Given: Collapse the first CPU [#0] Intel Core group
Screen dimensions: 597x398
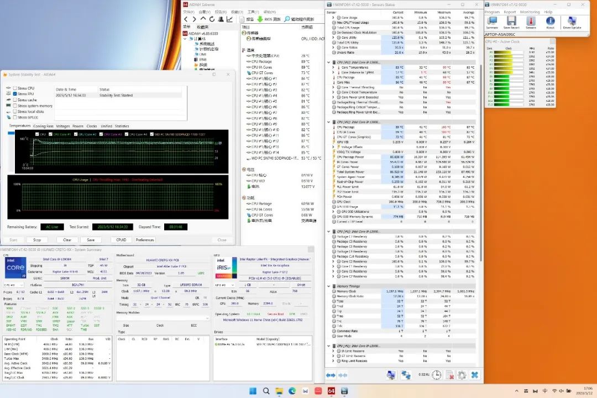Looking at the screenshot, I should (x=328, y=62).
